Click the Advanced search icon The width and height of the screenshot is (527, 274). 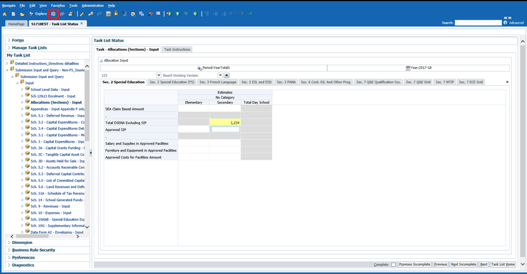coord(506,23)
